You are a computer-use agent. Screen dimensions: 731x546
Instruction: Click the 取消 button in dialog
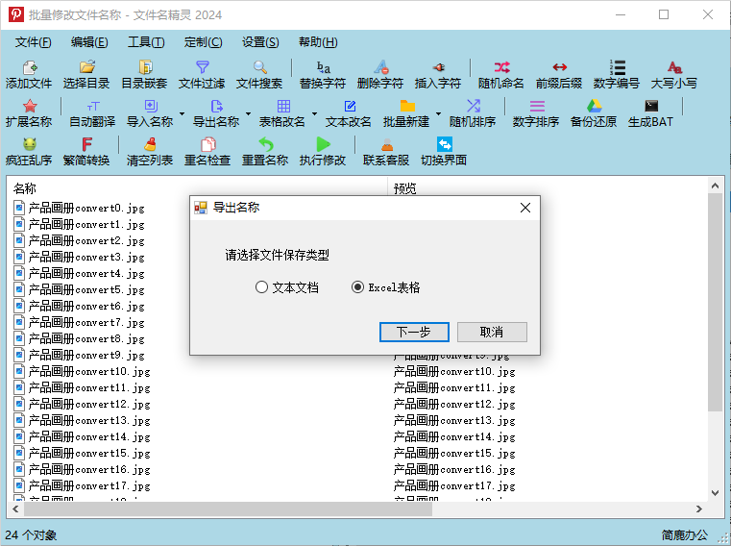point(492,333)
